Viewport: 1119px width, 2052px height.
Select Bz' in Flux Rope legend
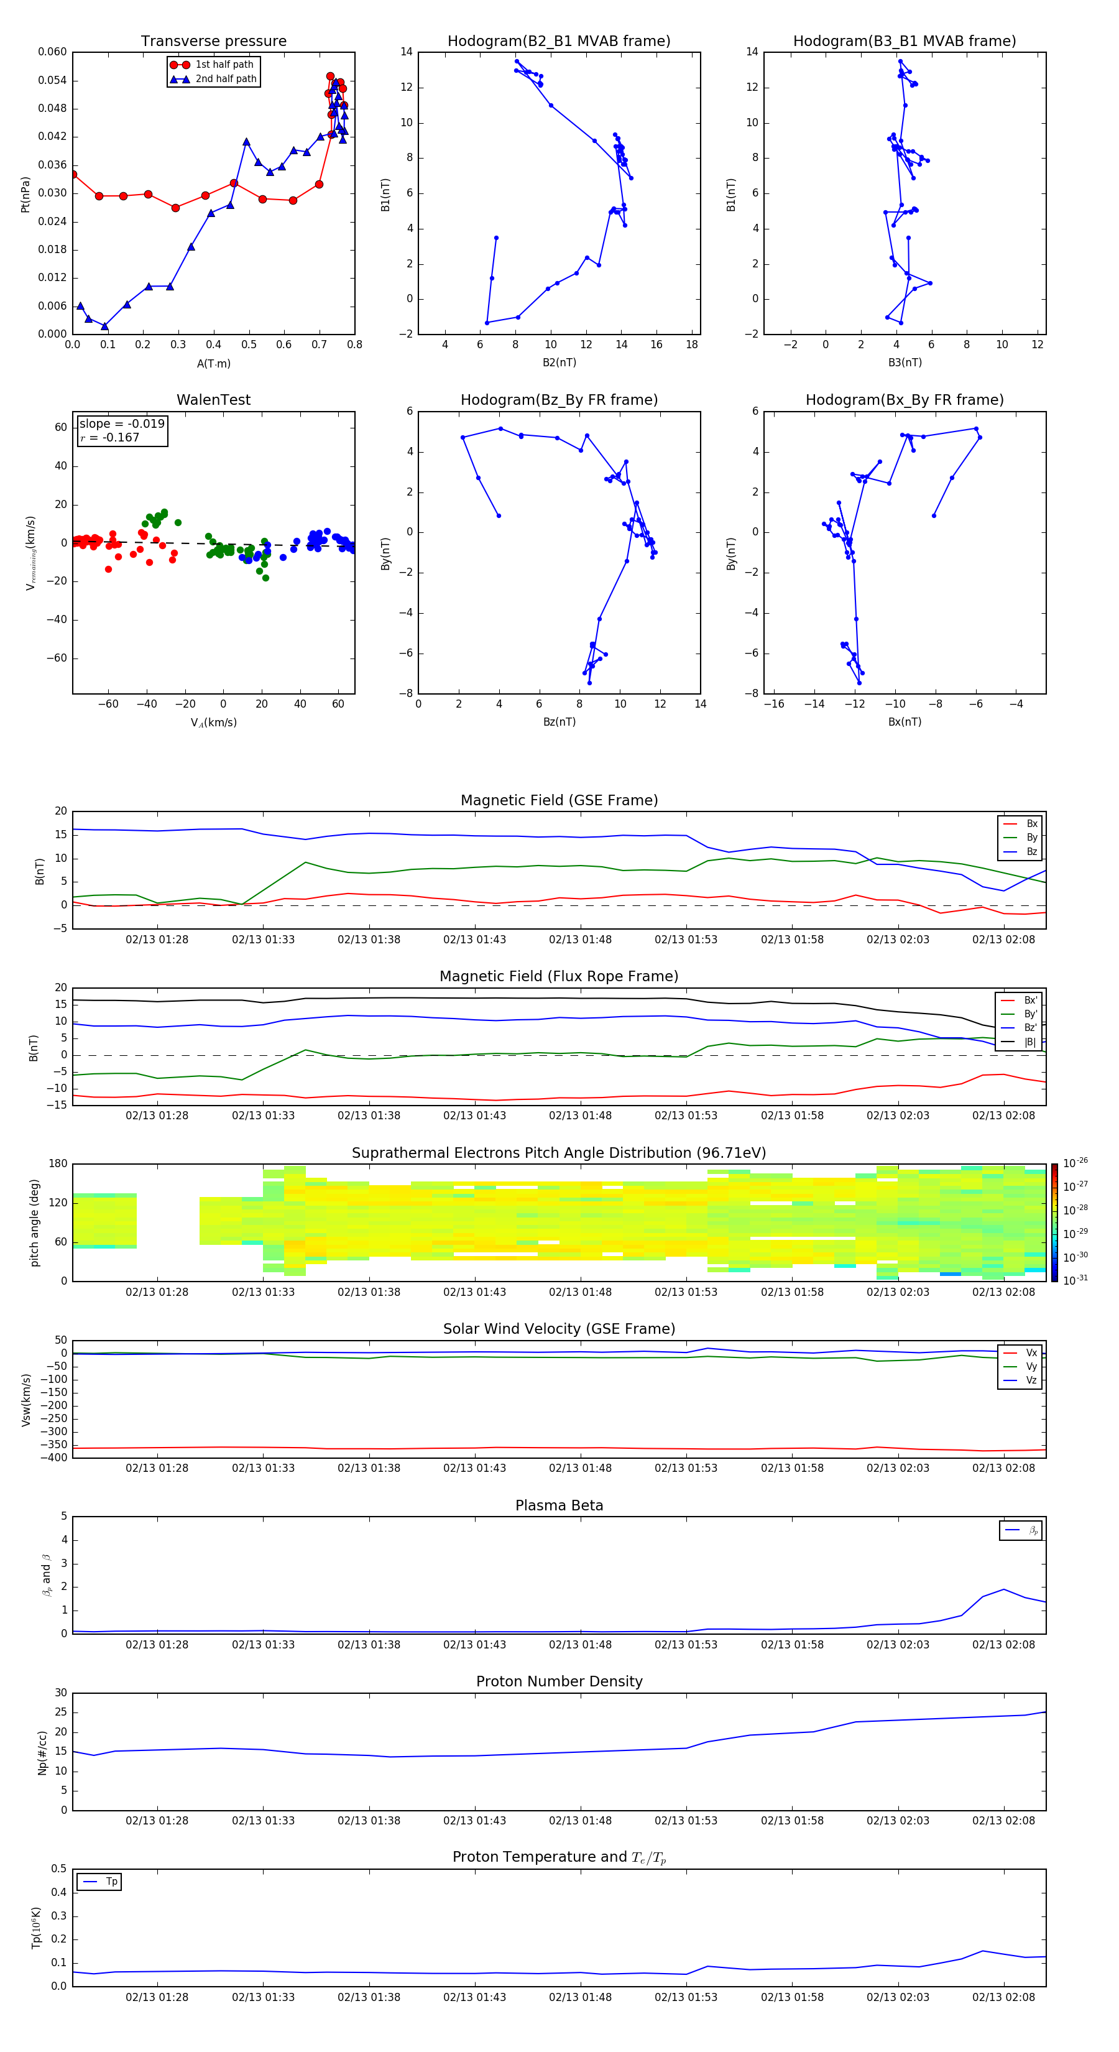click(1020, 1028)
